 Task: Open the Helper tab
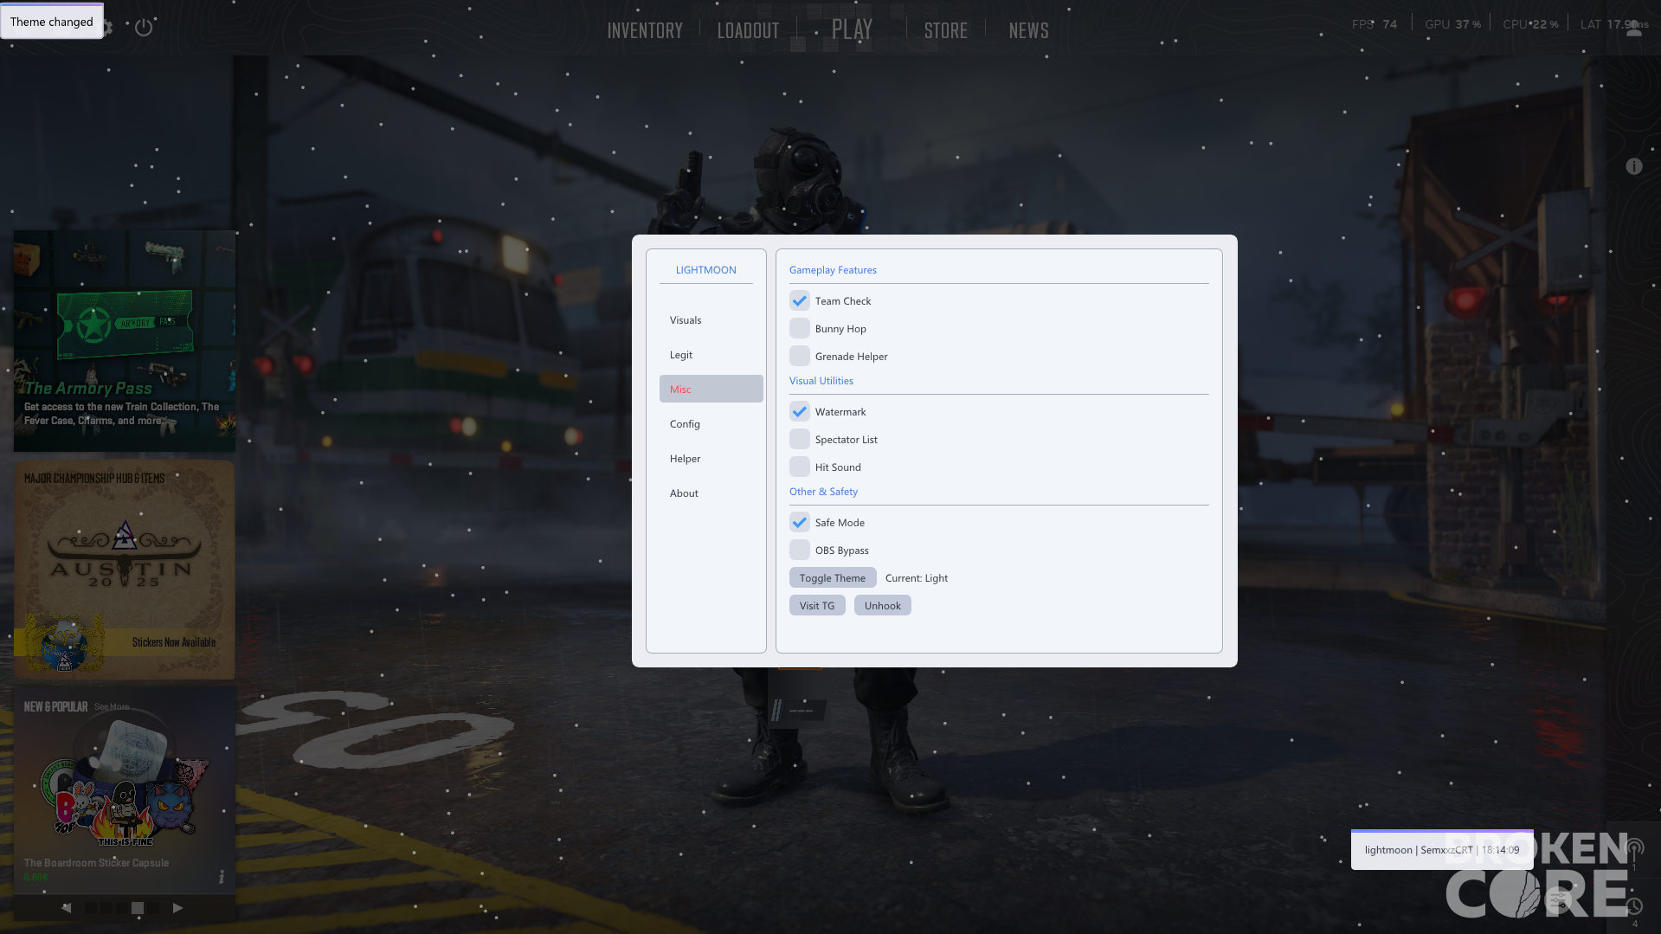click(711, 459)
